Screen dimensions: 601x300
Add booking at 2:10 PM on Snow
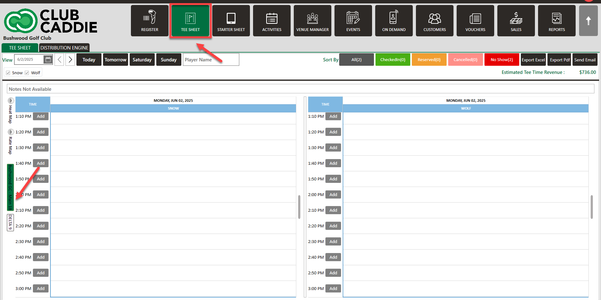(41, 210)
